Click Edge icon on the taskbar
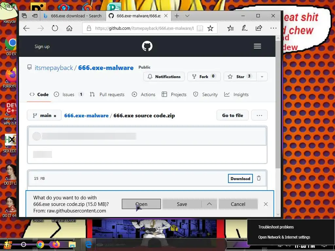Screen dimensions: 335x251 (x=88, y=244)
